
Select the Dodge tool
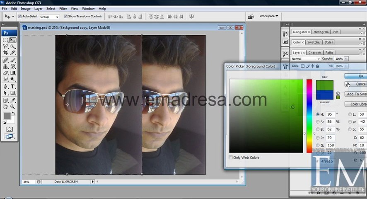13,79
